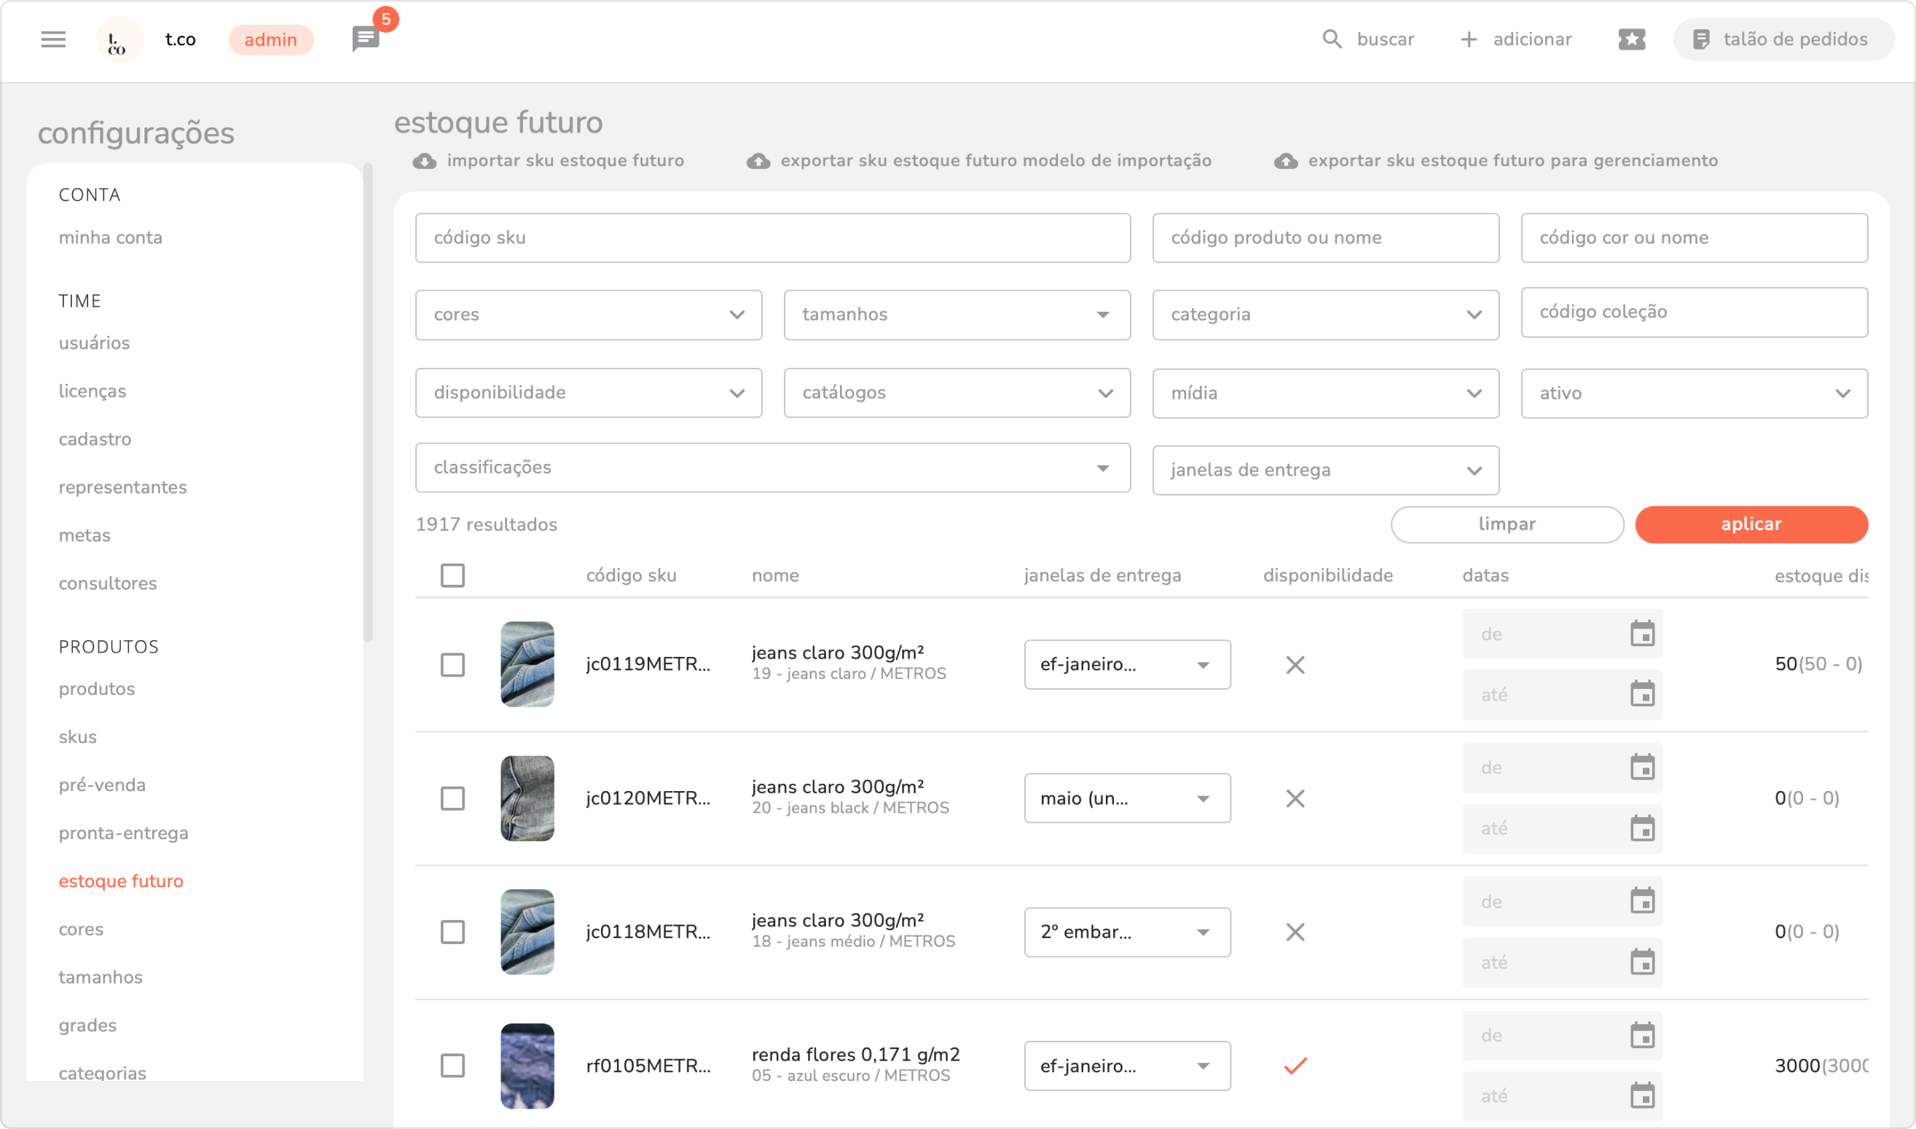Open calendar icon for first row 'de' date
This screenshot has width=1916, height=1129.
coord(1642,633)
